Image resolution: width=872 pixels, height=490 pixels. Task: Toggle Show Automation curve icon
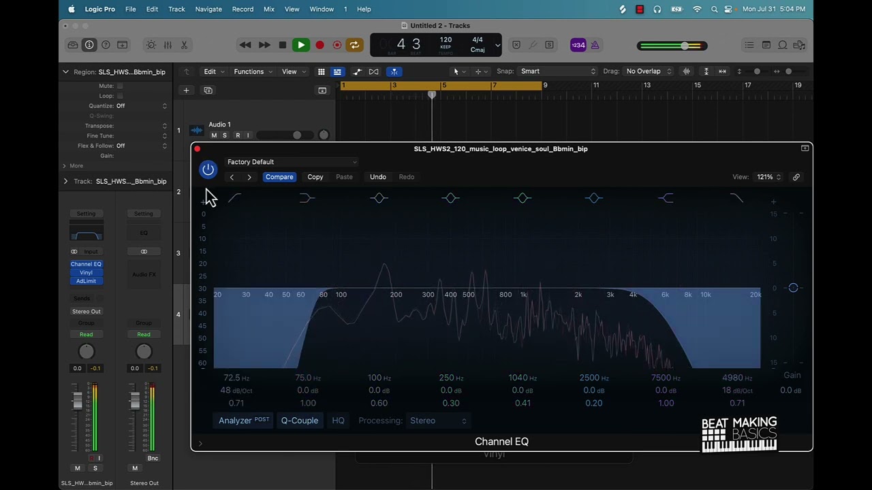click(357, 71)
